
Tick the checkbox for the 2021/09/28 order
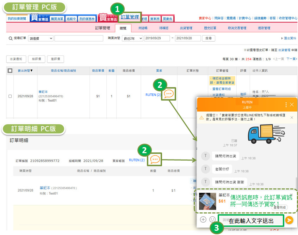10,96
